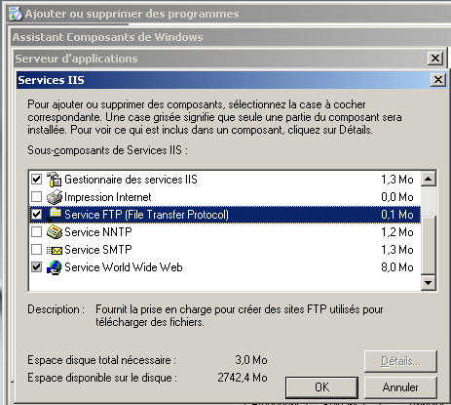This screenshot has height=405, width=451.
Task: Click the Service World Wide Web globe icon
Action: click(54, 267)
